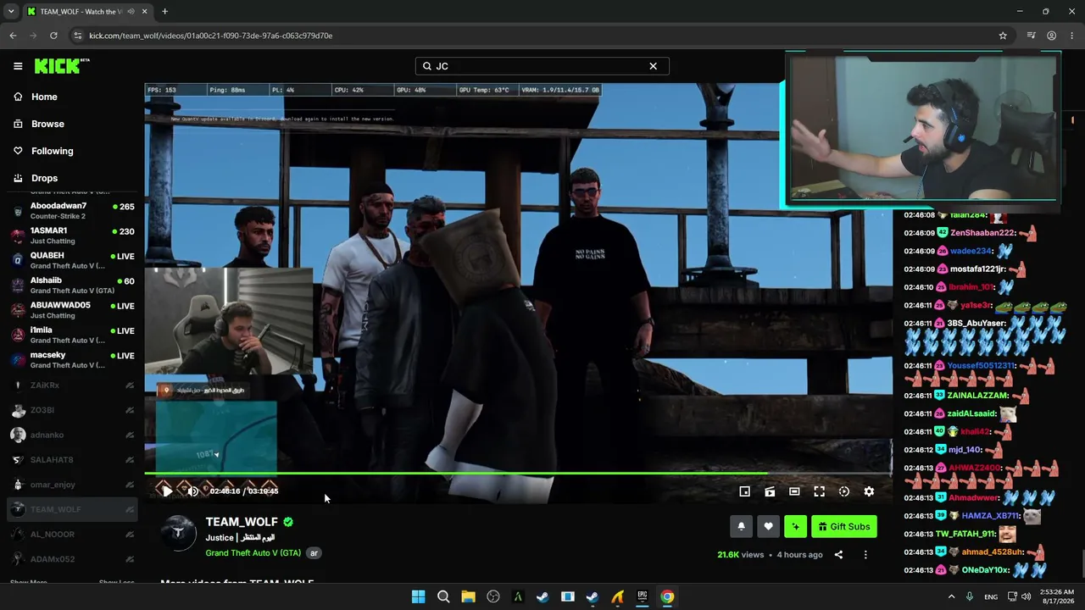Select TEAM_WOLF in the sidebar list
The width and height of the screenshot is (1085, 610).
coord(72,509)
